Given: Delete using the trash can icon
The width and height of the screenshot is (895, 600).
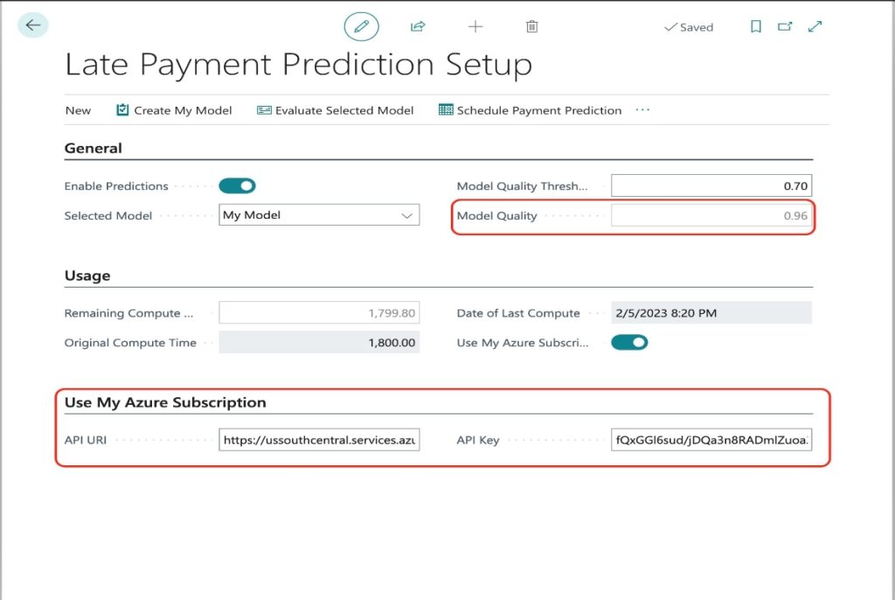Looking at the screenshot, I should 532,26.
